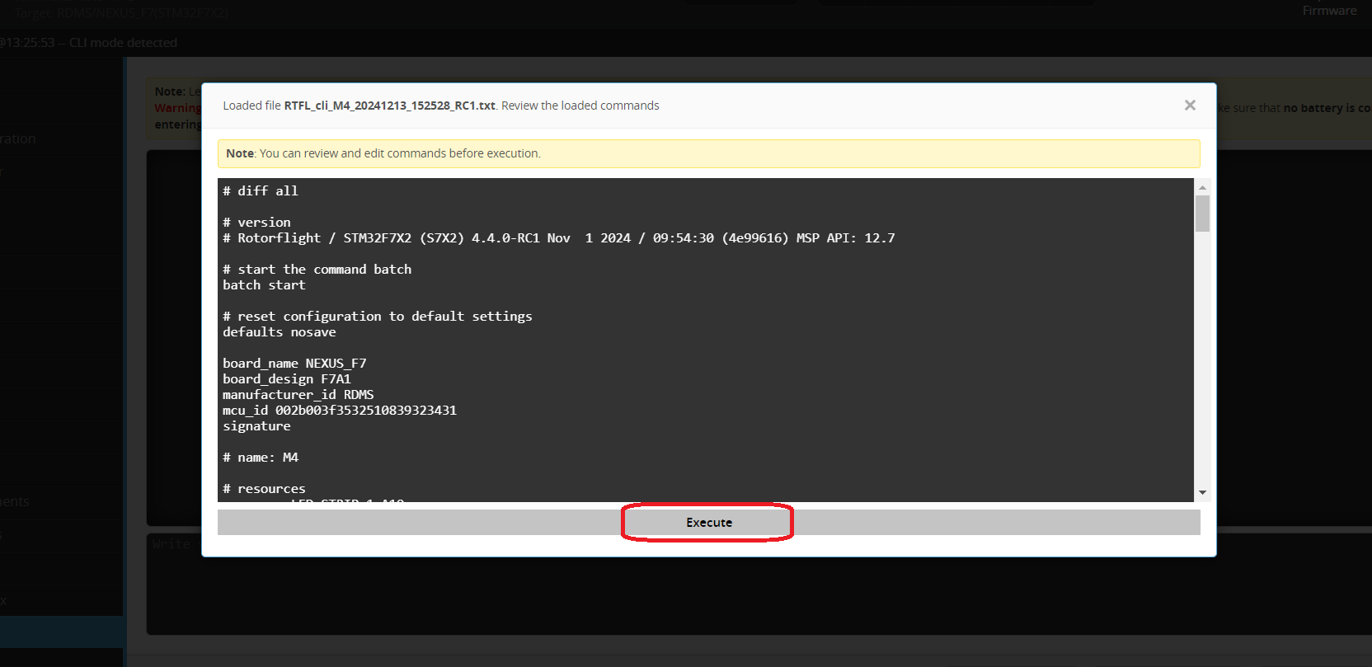Click the scrollbar down arrow in command list

pos(1202,492)
